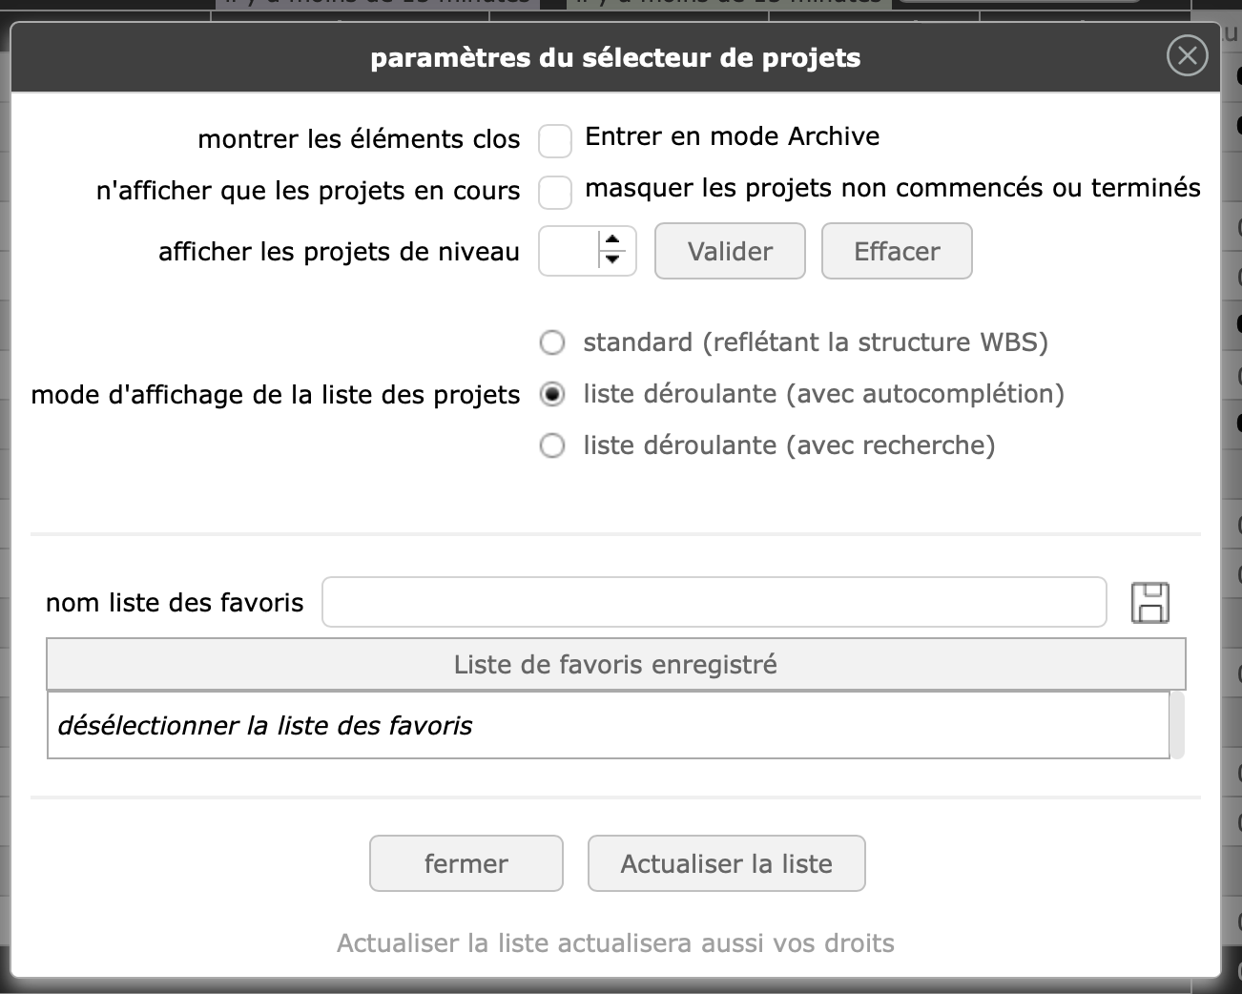Focus the 'nom liste des favoris' text field

(x=714, y=602)
